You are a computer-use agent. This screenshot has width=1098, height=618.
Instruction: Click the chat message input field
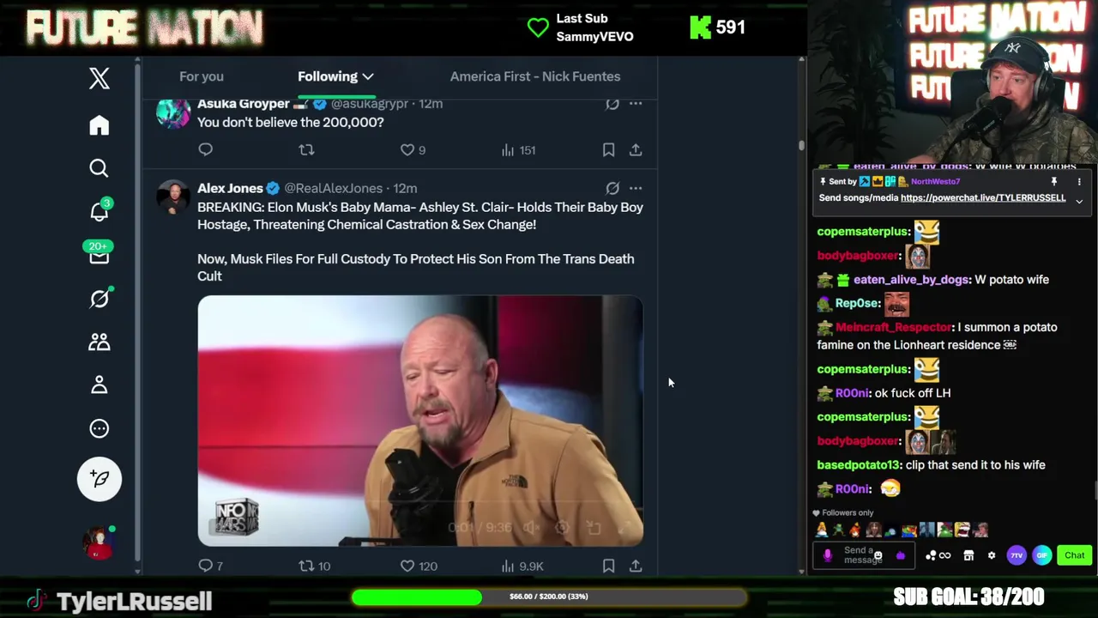863,555
